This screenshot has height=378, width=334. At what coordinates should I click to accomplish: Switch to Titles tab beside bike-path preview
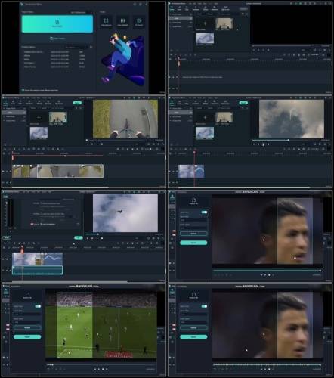(20, 103)
